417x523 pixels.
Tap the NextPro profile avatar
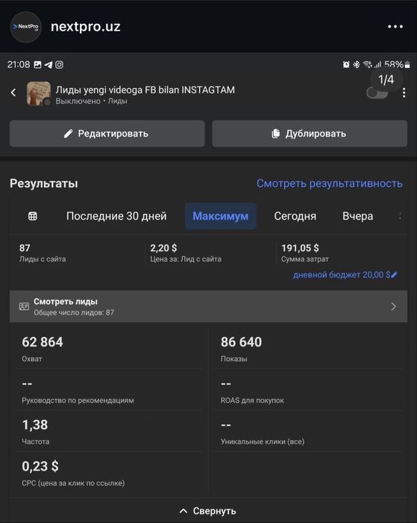click(x=26, y=27)
